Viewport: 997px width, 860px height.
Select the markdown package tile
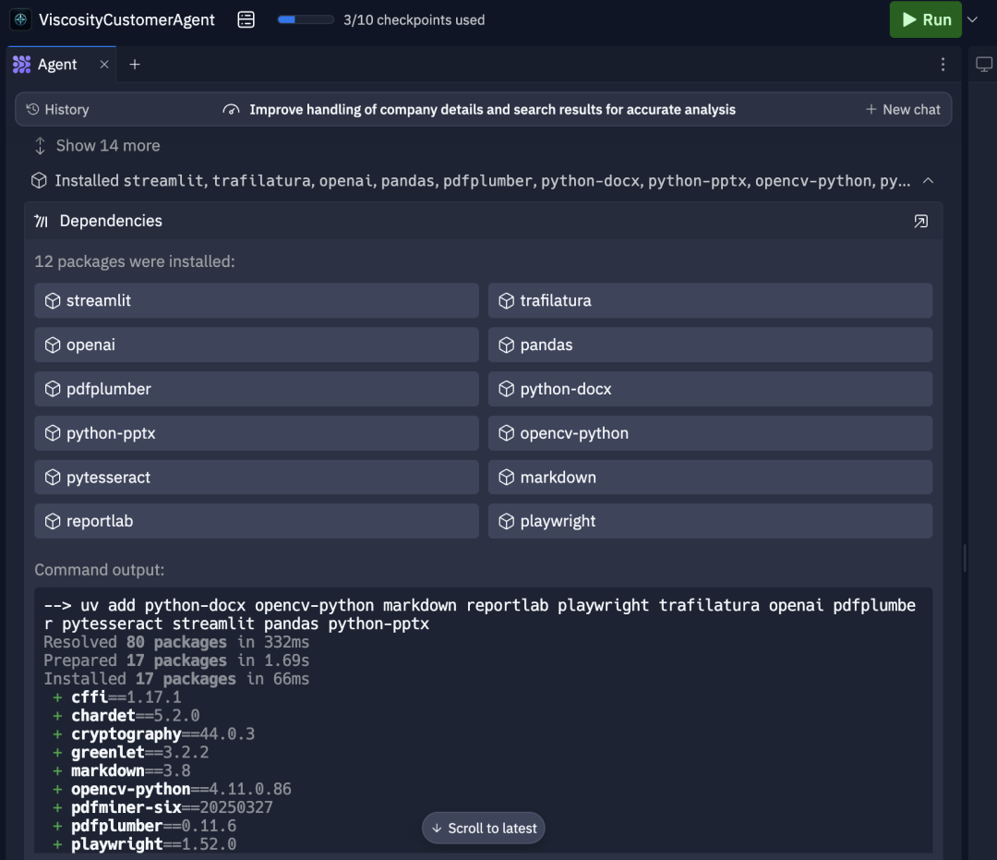pos(710,477)
